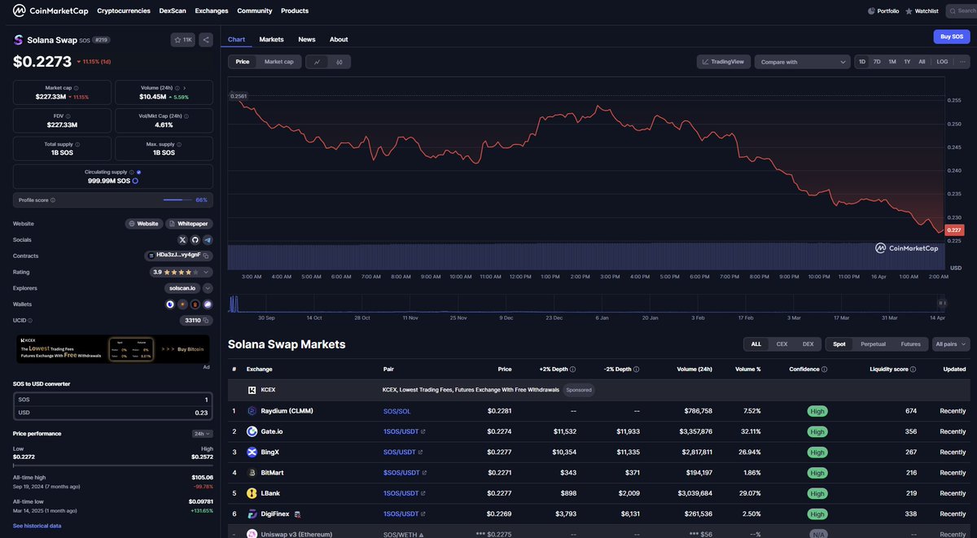Click See historical data link
Viewport: 977px width, 538px height.
[37, 526]
